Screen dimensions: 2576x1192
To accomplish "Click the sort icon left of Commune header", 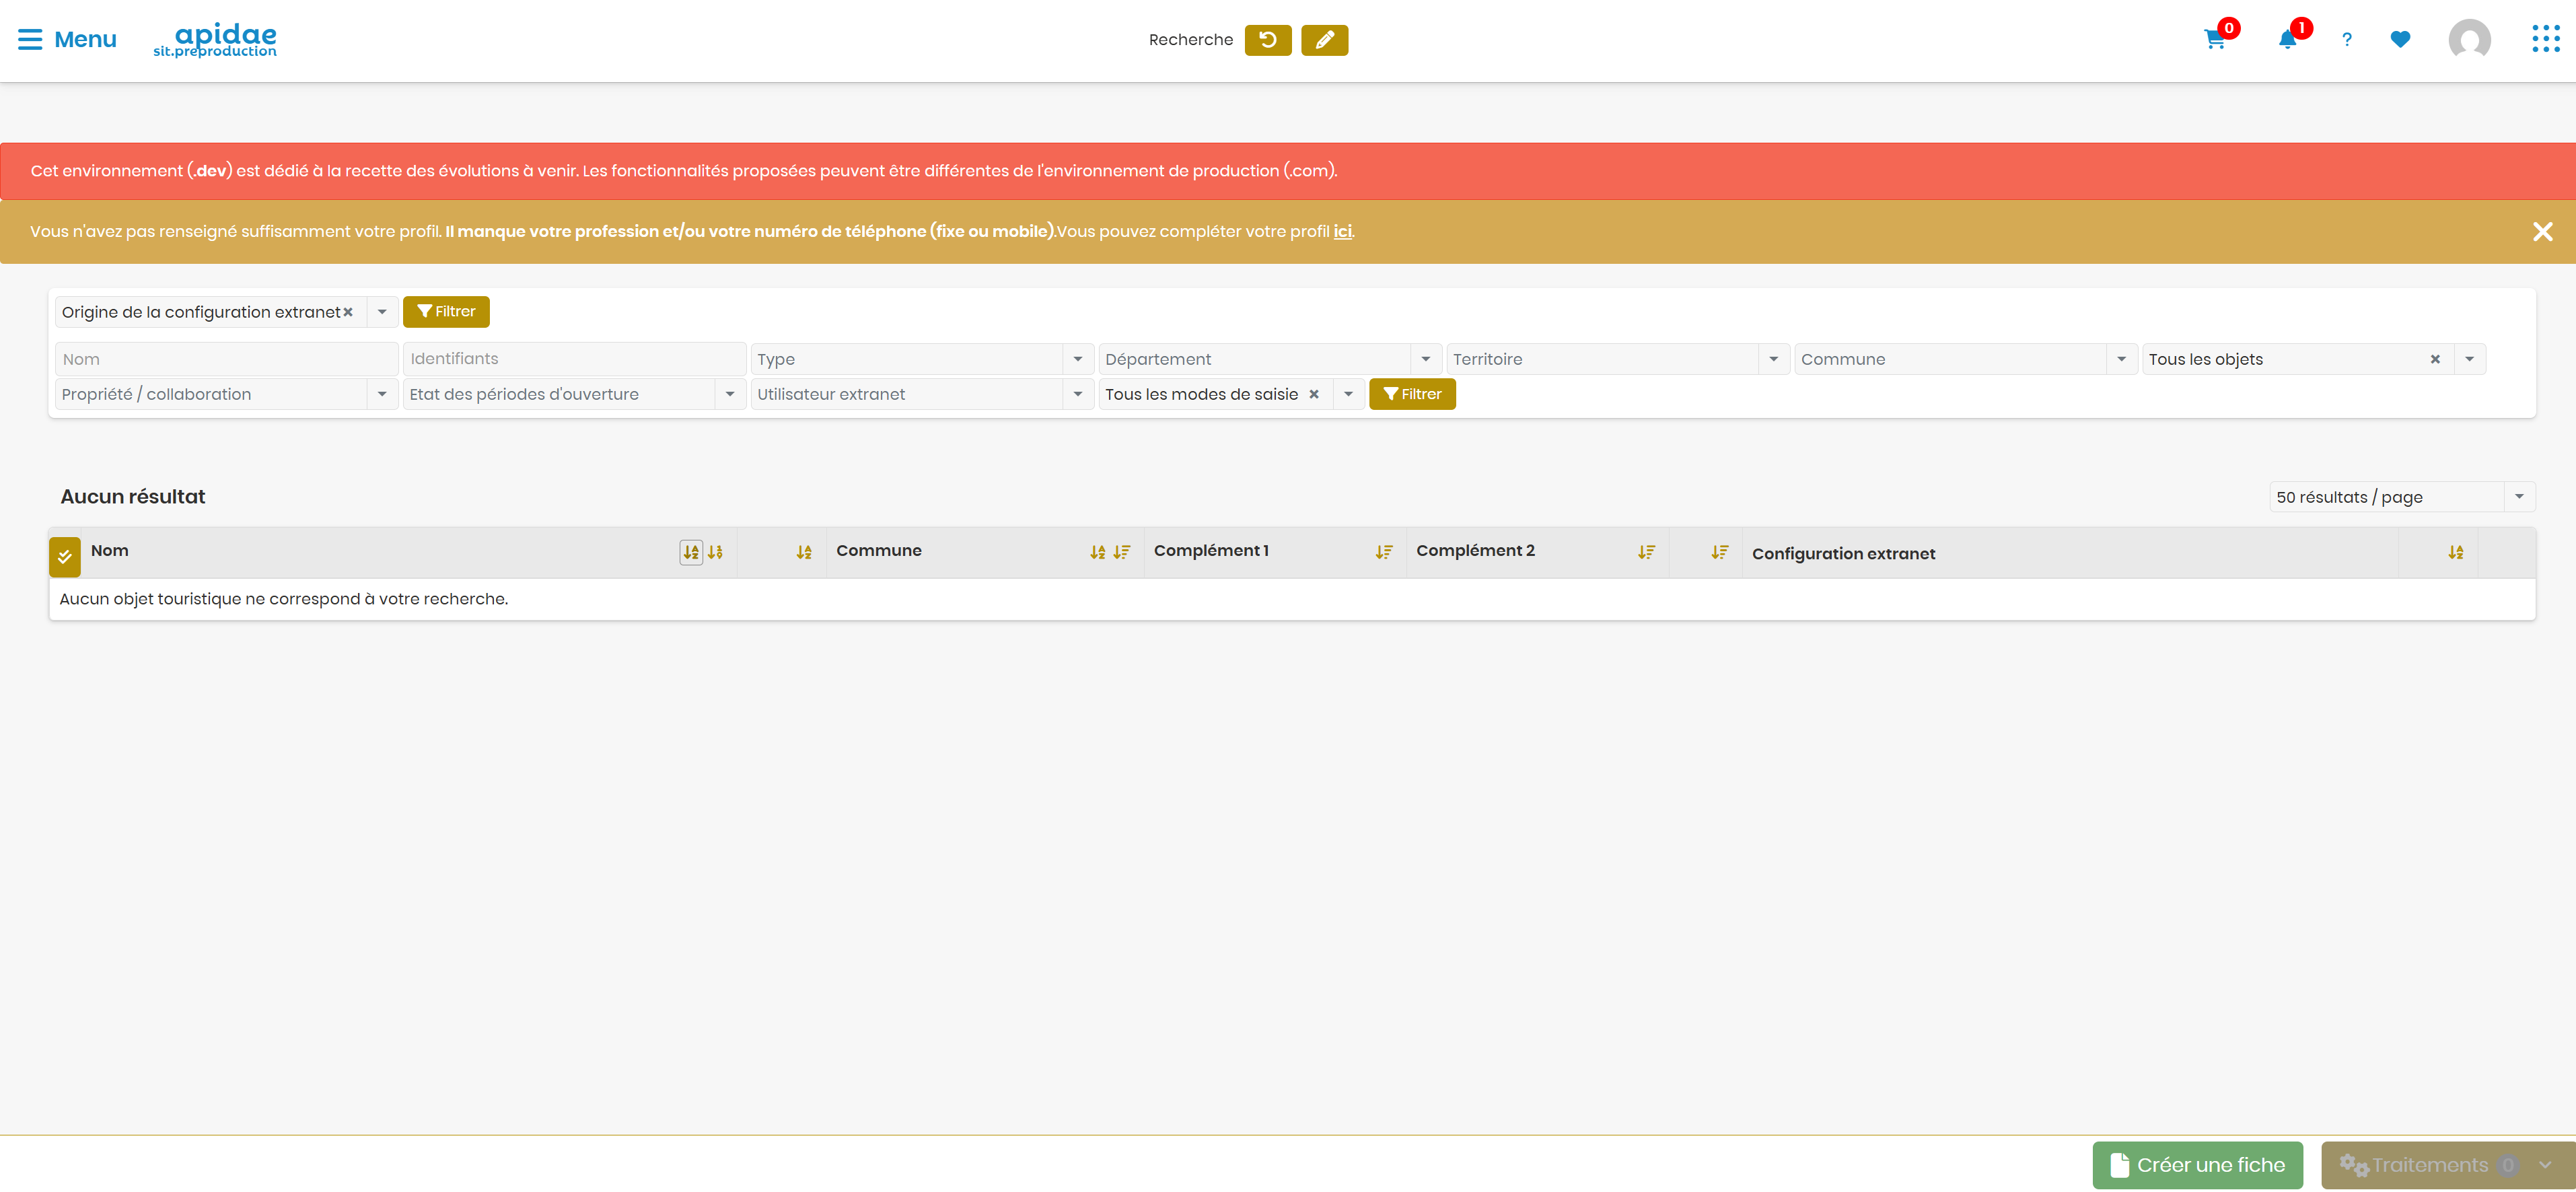I will point(804,552).
